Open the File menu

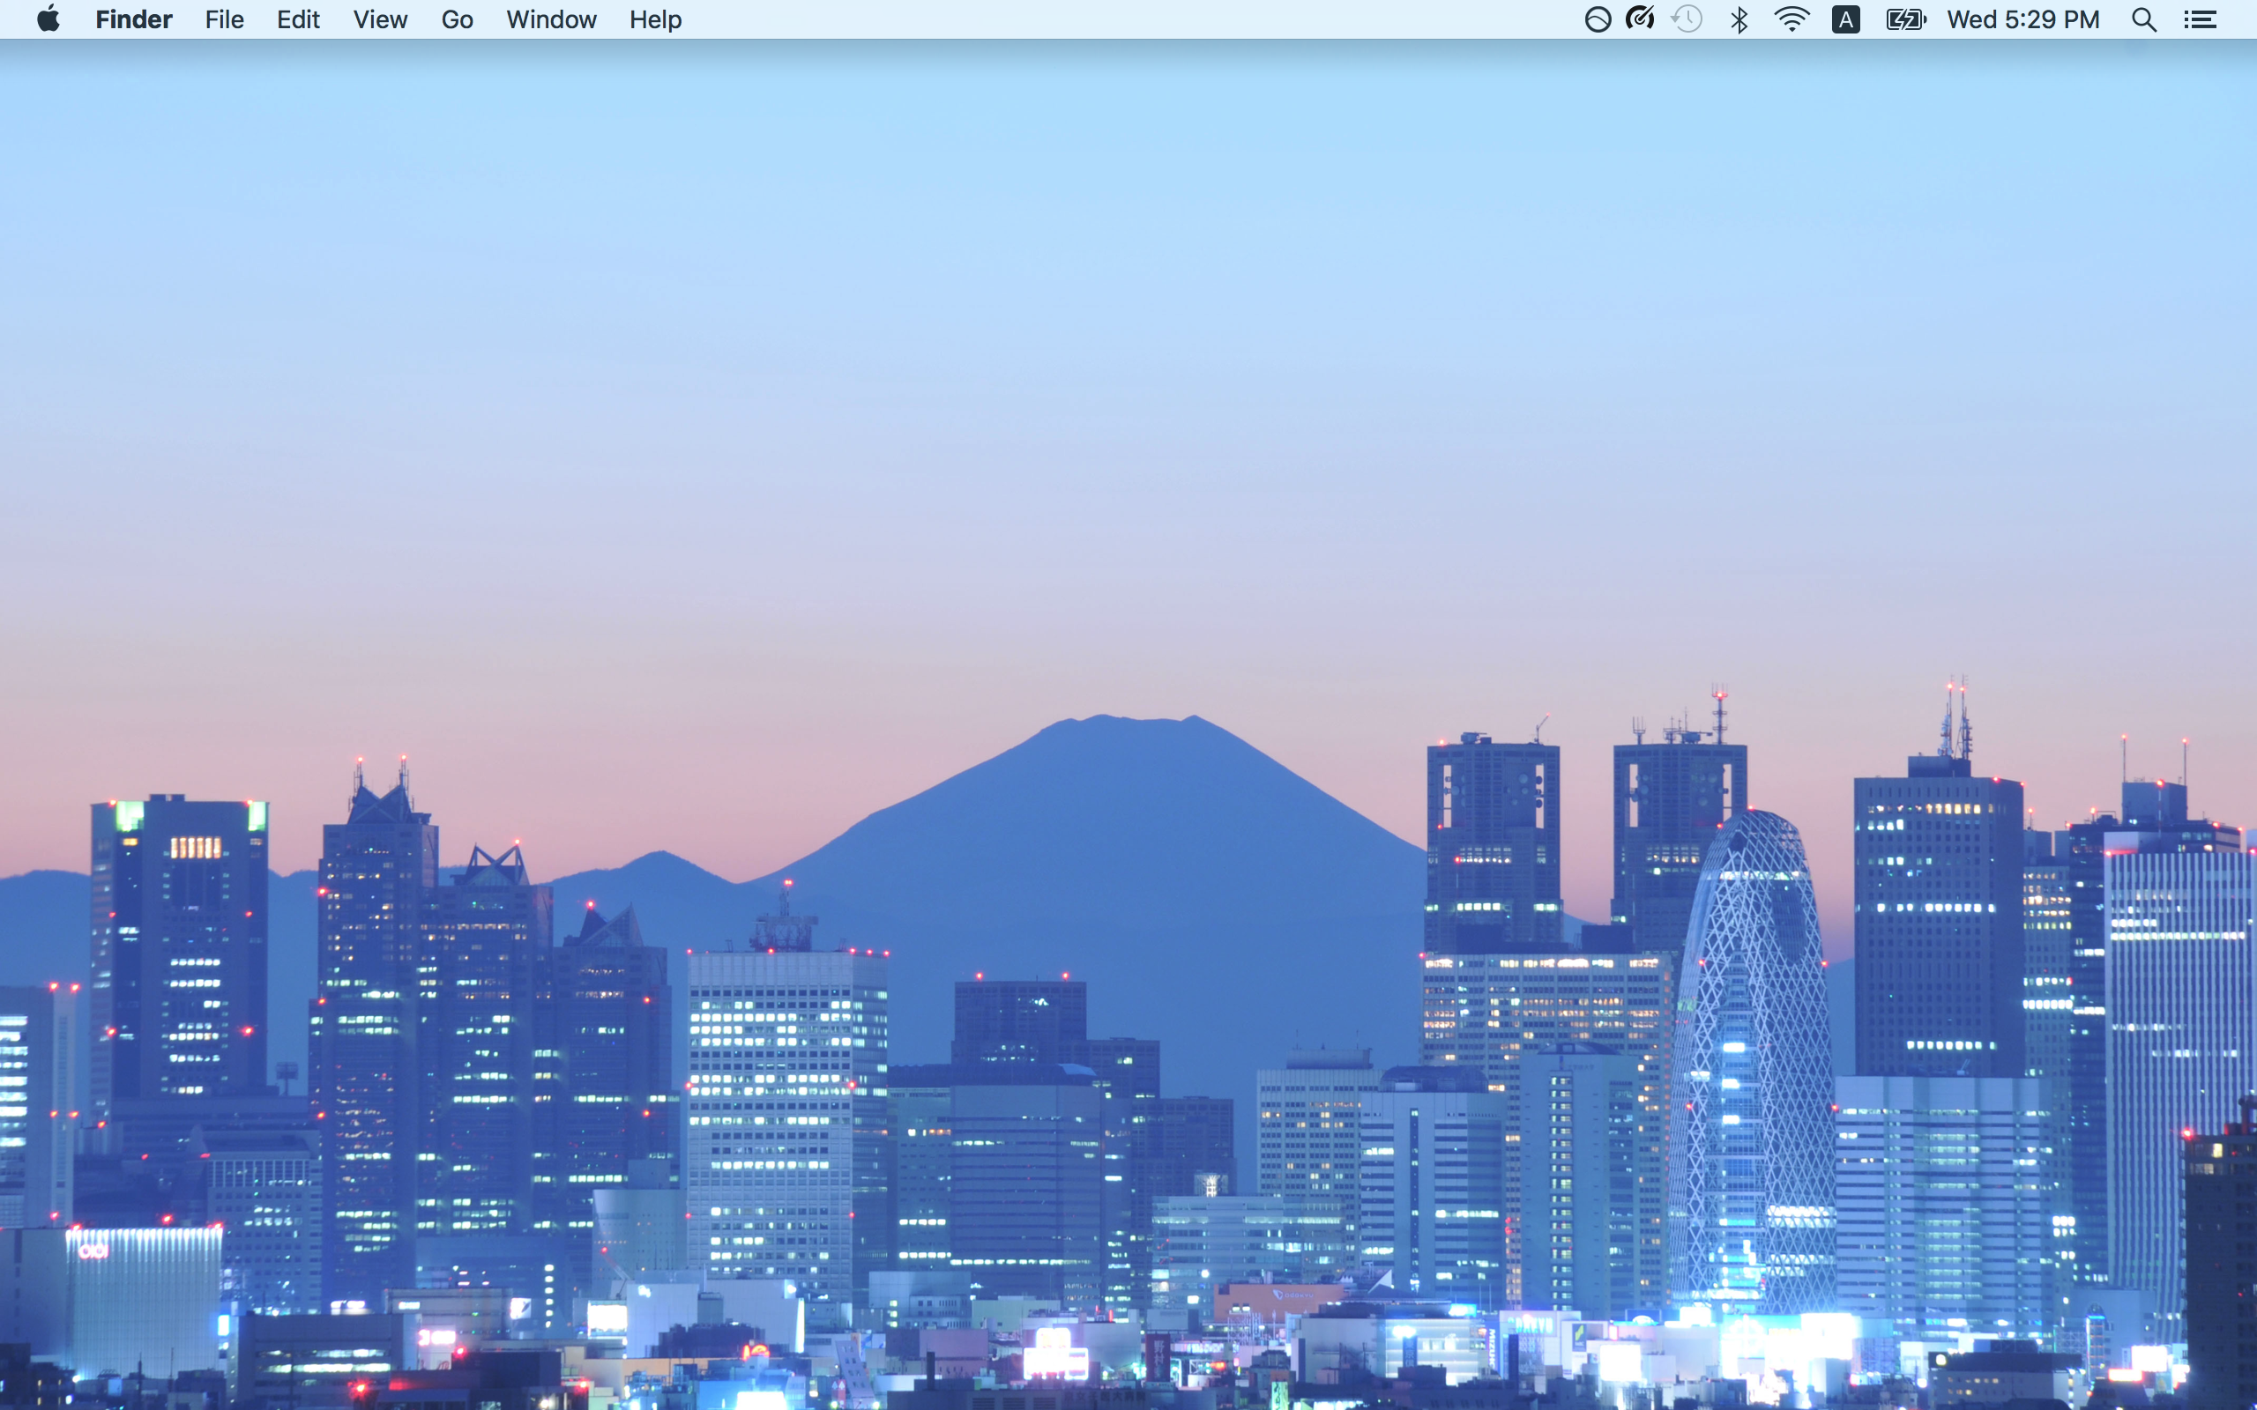(224, 19)
